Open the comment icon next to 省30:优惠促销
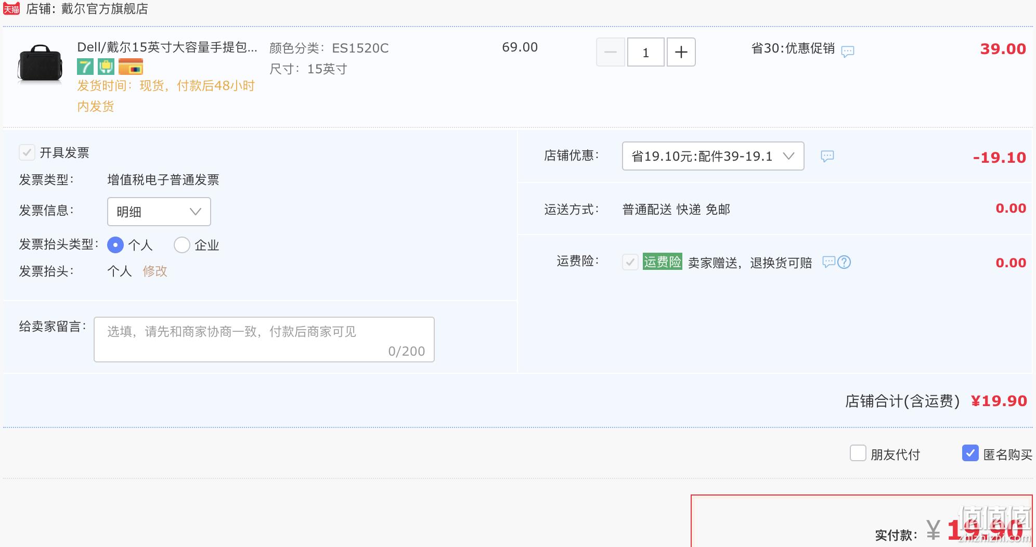 [848, 51]
